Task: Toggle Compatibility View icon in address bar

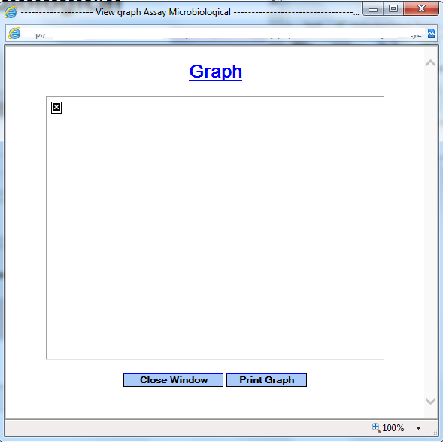Action: 431,33
